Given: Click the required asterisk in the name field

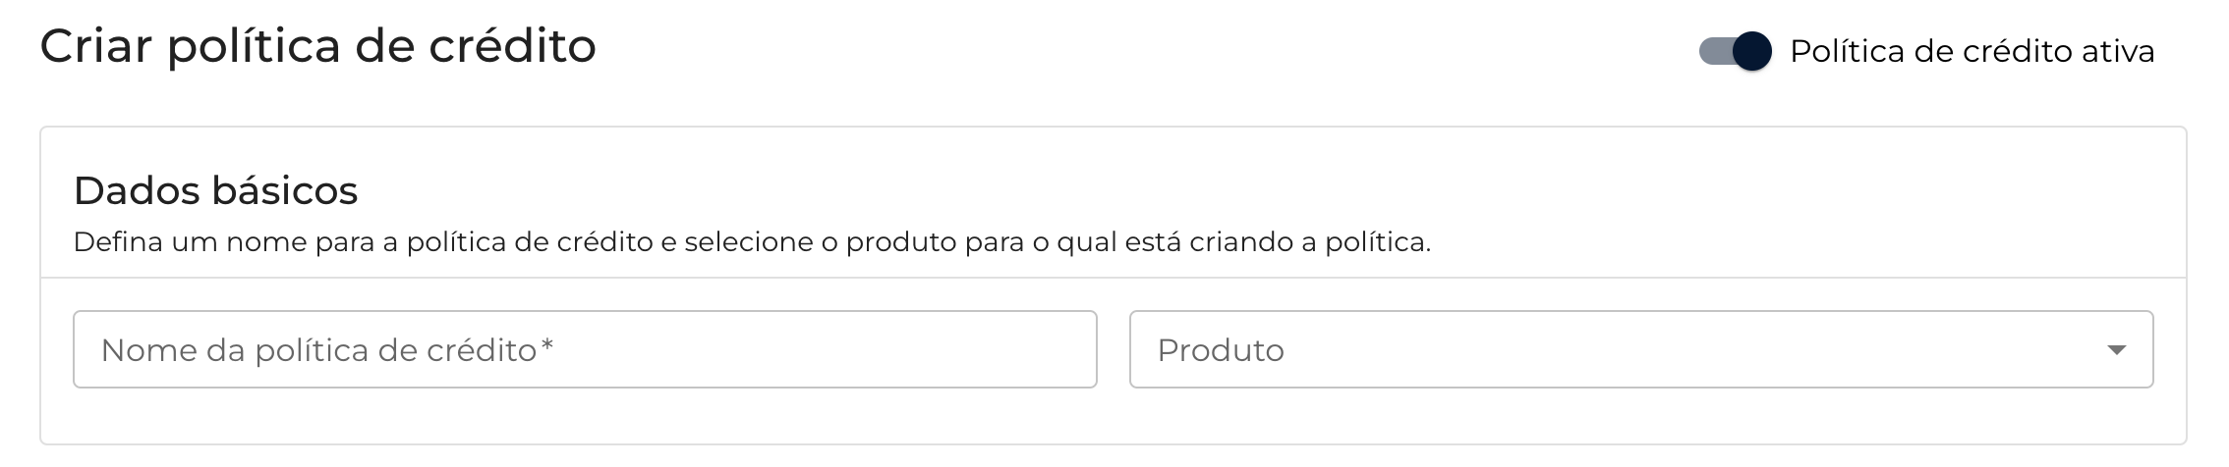Looking at the screenshot, I should point(547,347).
